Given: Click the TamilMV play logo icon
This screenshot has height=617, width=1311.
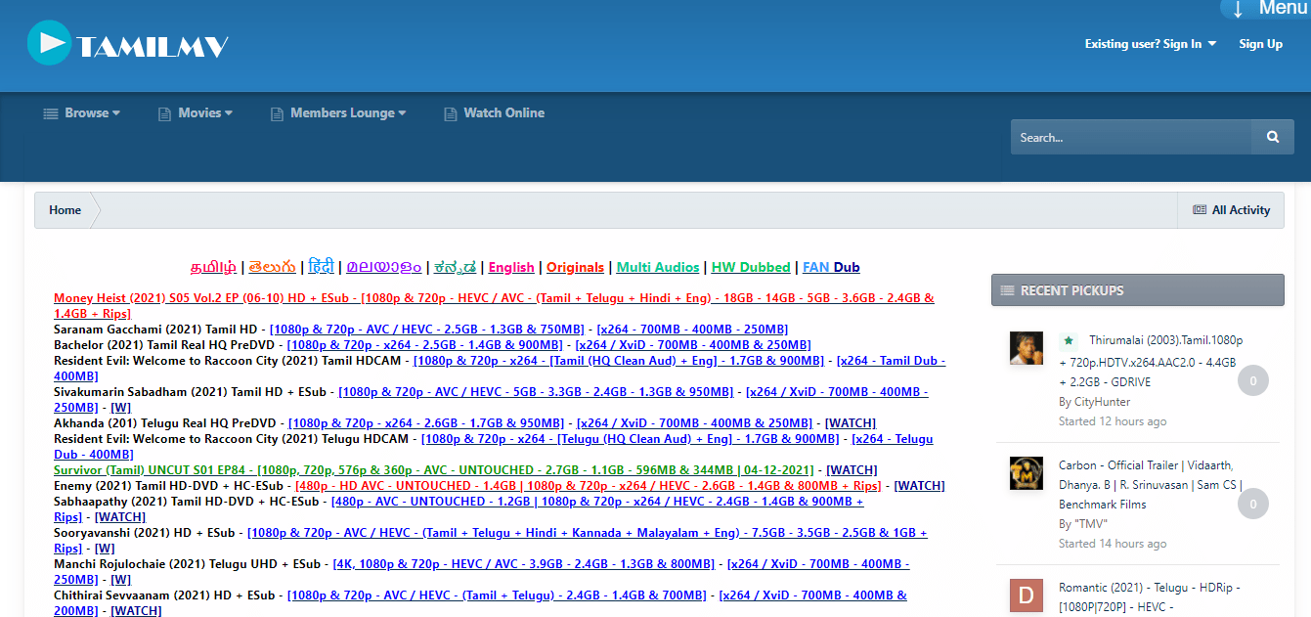Looking at the screenshot, I should (49, 43).
